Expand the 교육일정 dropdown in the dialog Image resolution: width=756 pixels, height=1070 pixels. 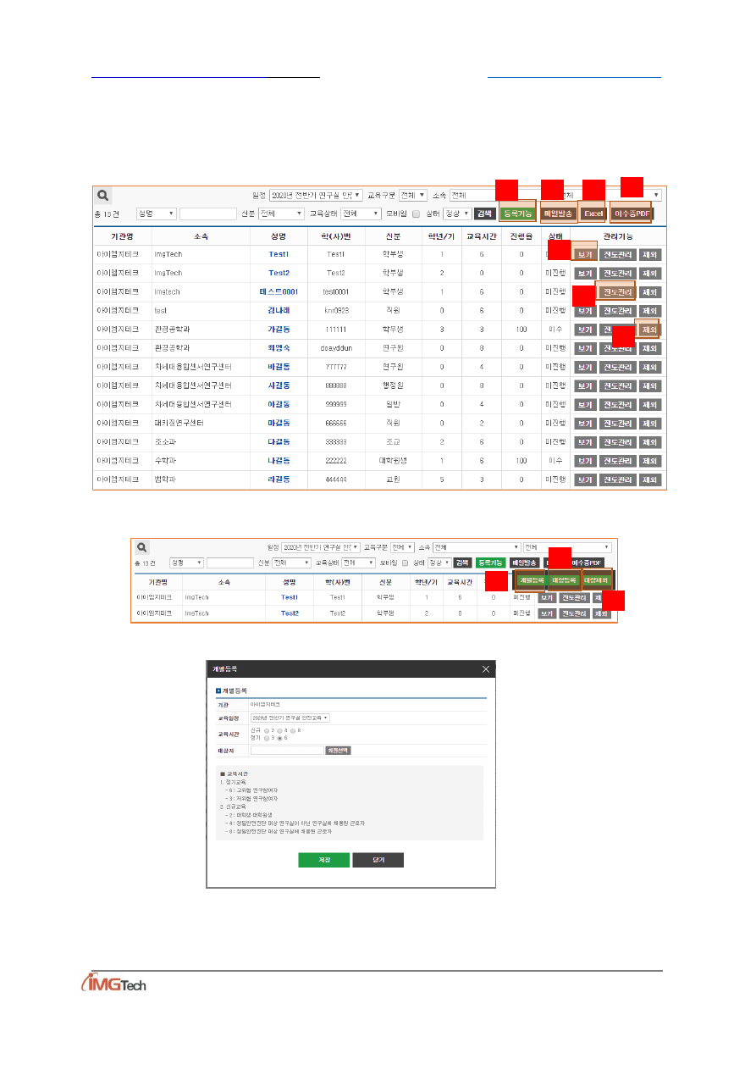tap(290, 718)
